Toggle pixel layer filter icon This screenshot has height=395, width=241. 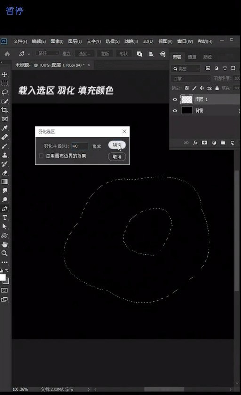point(208,68)
